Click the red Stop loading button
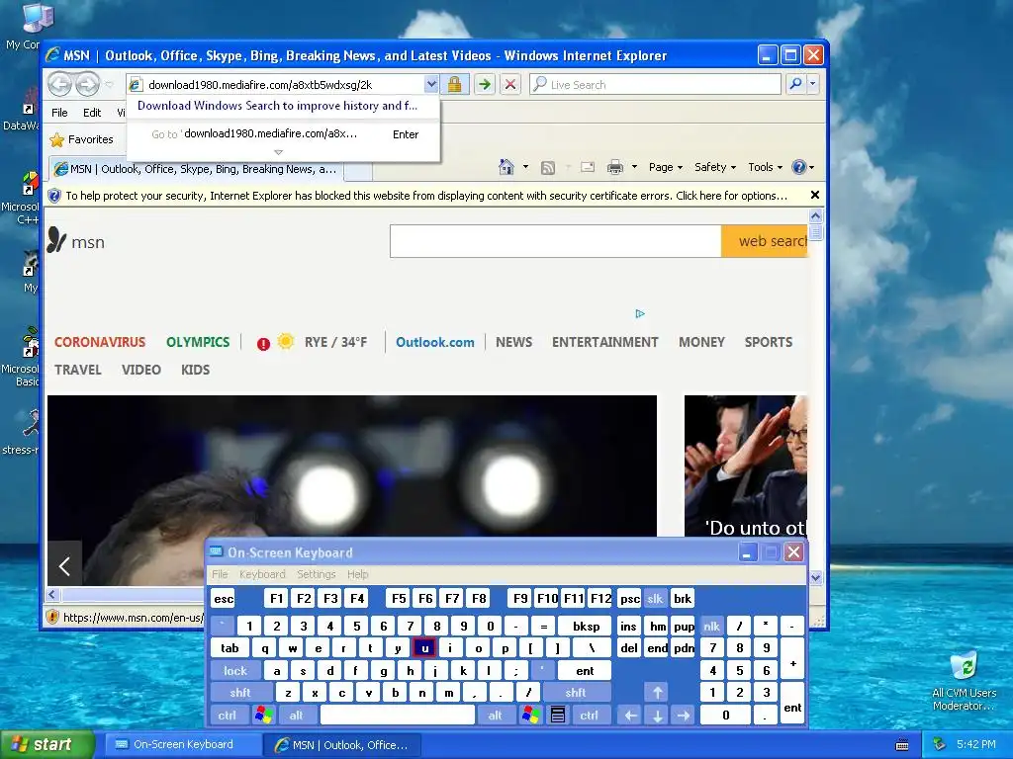 click(x=510, y=84)
